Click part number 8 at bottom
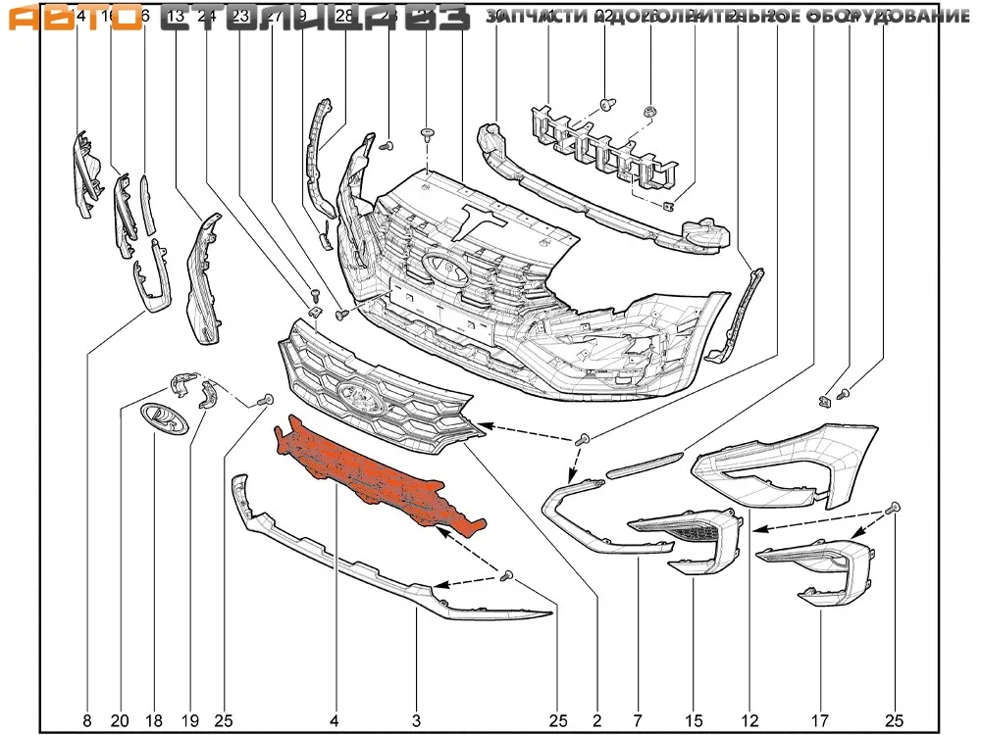Screen dimensions: 981x735 click(x=86, y=721)
